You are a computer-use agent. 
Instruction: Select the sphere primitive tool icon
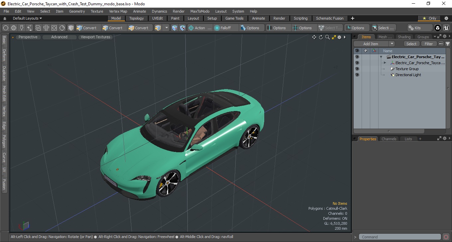tap(6, 28)
